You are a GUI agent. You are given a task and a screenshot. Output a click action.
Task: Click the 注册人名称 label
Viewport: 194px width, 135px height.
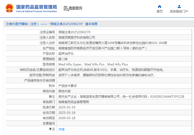[x=47, y=38]
